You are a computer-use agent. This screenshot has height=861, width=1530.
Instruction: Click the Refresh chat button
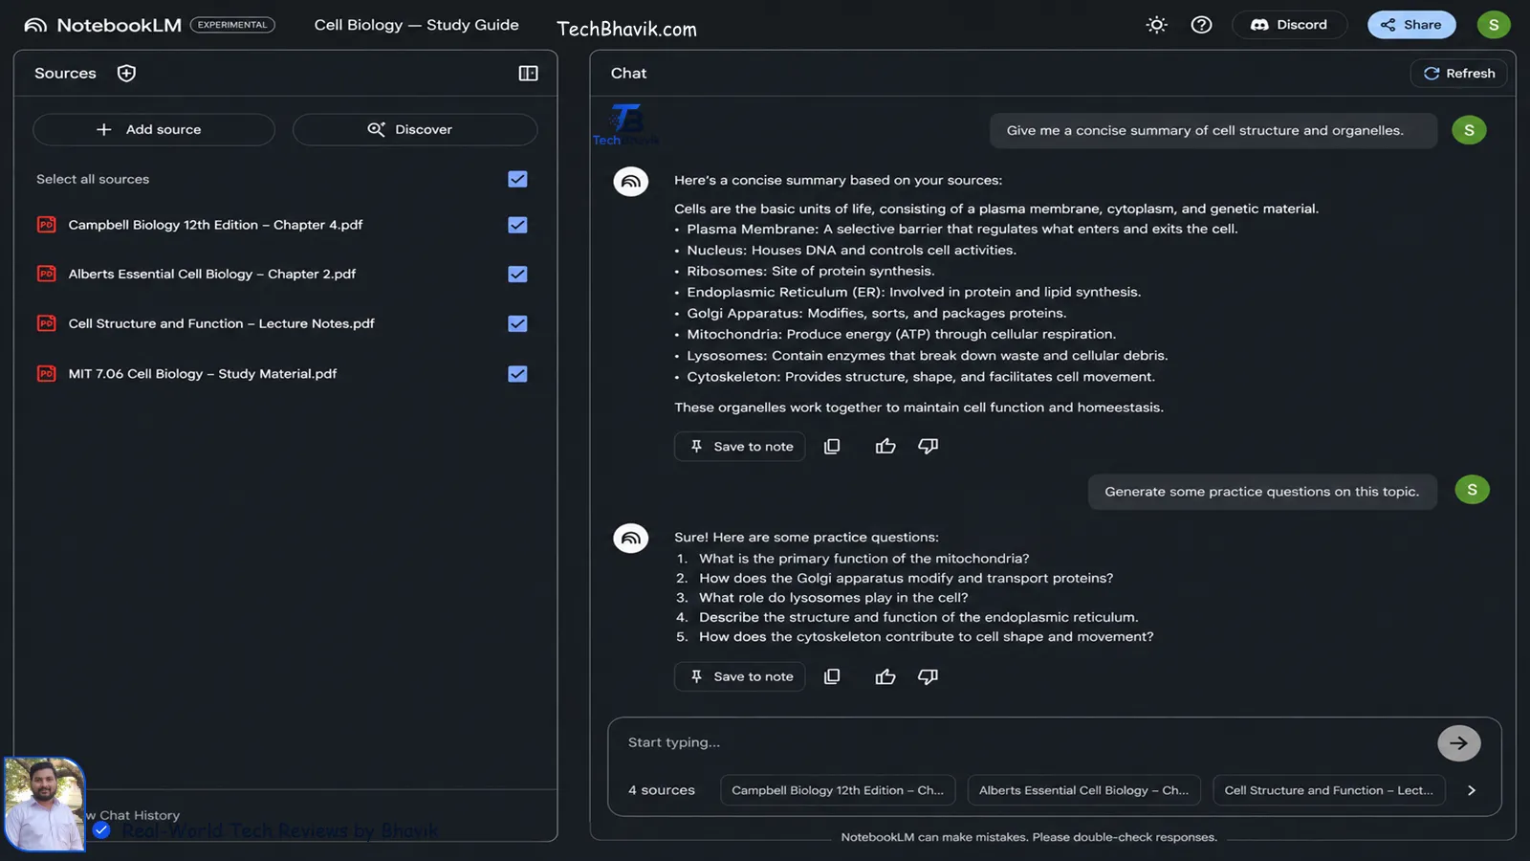click(1459, 74)
